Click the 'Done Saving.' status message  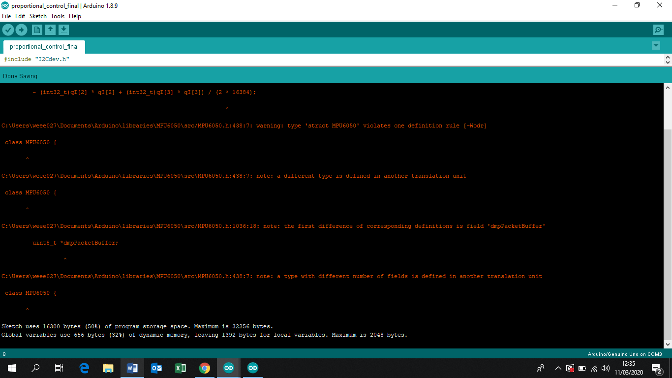click(x=21, y=76)
